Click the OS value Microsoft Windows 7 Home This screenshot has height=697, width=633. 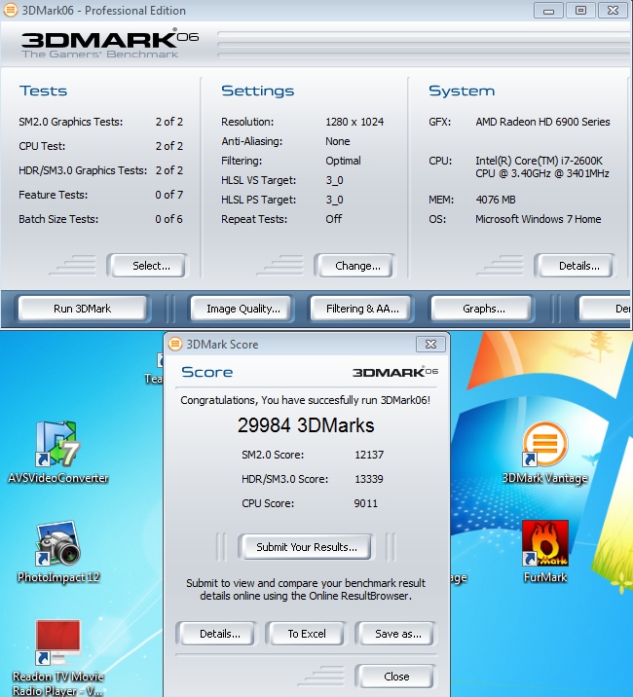coord(538,219)
